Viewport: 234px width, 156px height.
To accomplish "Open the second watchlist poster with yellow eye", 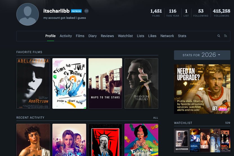I will point(195,141).
